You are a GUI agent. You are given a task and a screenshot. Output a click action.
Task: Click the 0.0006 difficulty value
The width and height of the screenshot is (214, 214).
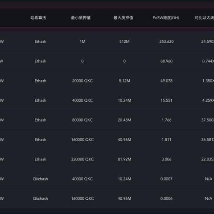click(166, 198)
